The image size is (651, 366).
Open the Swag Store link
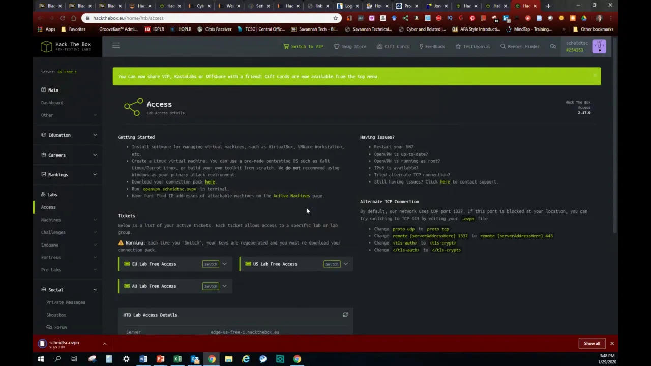pos(350,46)
